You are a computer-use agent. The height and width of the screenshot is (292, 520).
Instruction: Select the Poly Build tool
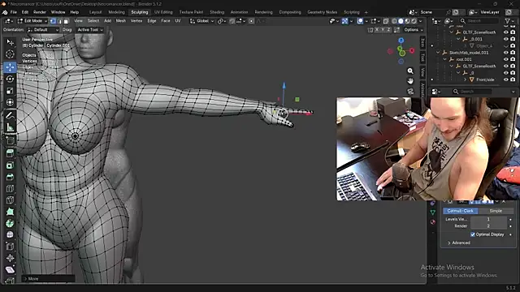10,212
